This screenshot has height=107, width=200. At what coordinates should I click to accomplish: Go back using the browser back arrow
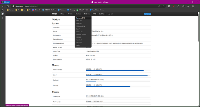click(x=3, y=6)
